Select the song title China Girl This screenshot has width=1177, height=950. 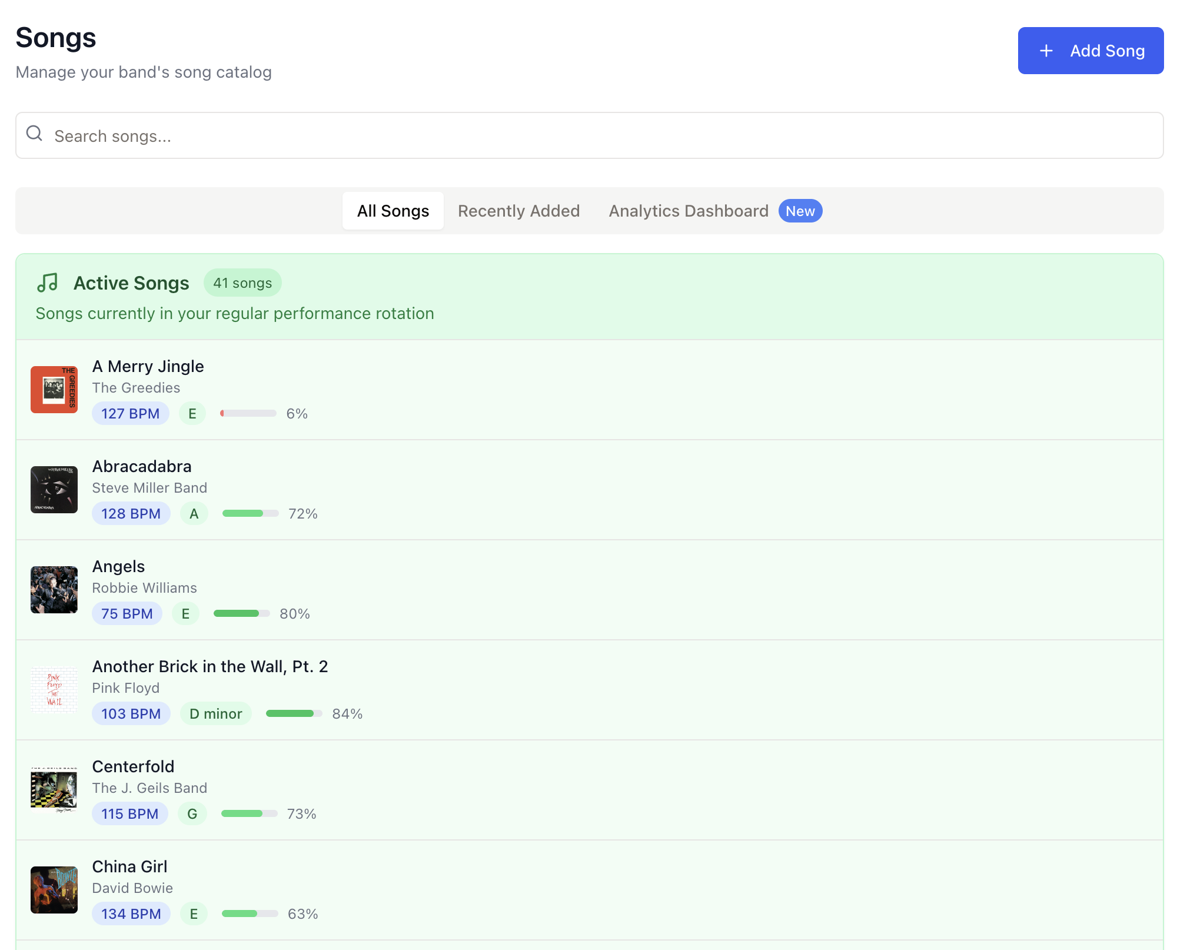click(130, 866)
